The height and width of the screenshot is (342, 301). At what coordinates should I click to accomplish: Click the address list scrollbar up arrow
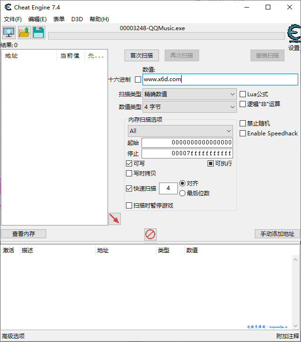coord(295,259)
